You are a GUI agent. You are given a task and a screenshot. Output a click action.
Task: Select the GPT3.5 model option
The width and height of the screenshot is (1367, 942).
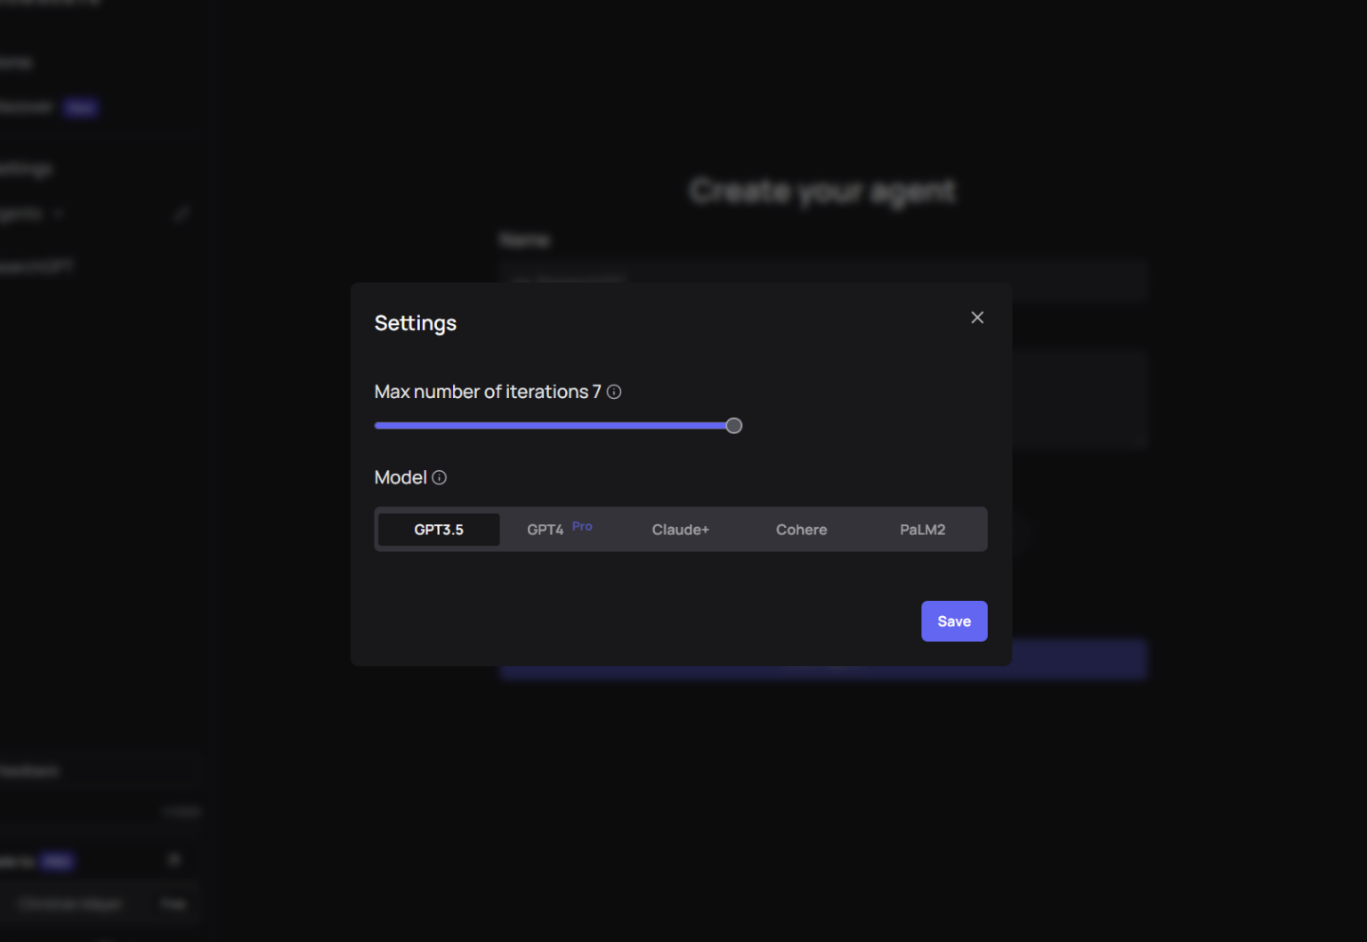(x=438, y=529)
